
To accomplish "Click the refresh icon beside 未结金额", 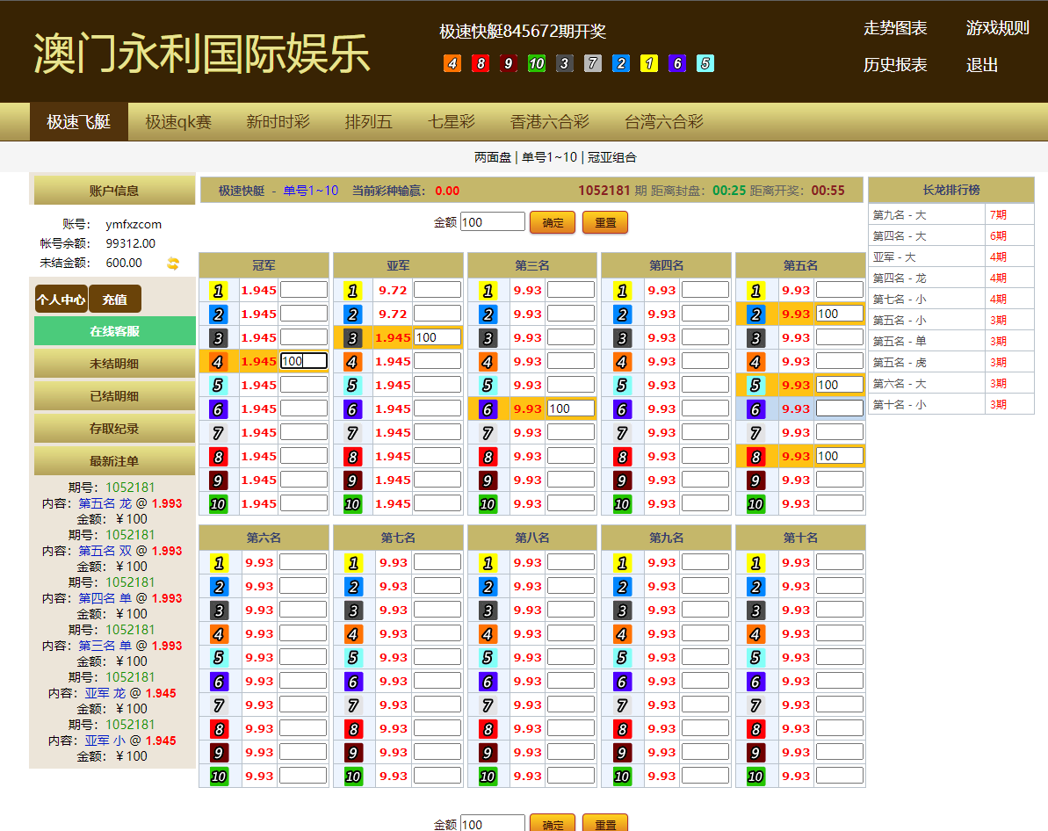I will click(173, 263).
